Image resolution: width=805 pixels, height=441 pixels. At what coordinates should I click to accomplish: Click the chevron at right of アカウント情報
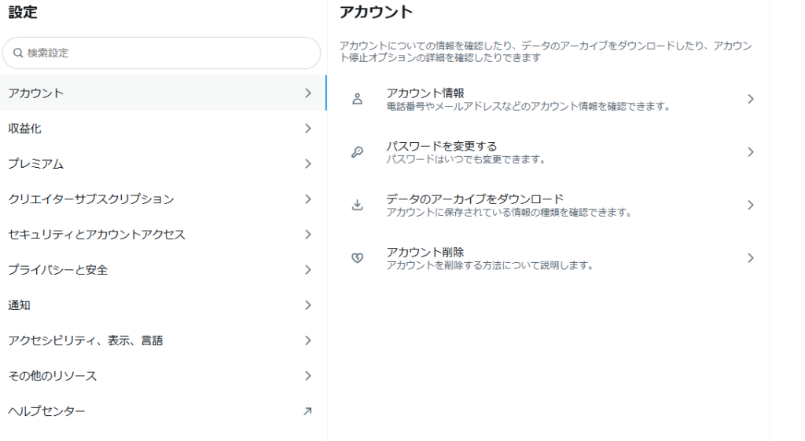(750, 99)
